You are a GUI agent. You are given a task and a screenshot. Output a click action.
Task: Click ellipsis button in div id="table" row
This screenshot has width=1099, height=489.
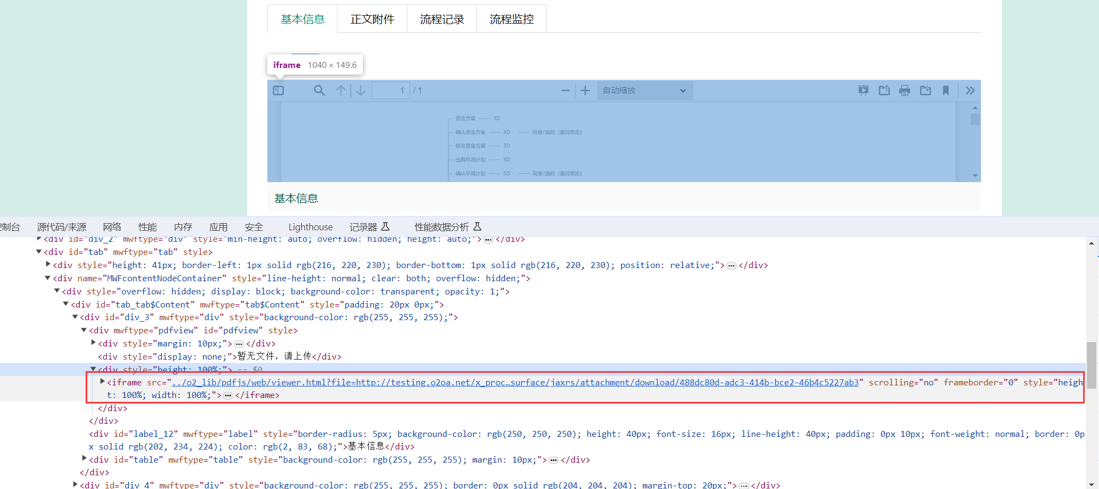[x=554, y=460]
